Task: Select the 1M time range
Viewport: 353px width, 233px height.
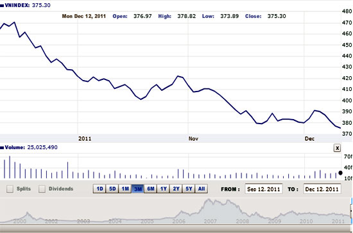Action: tap(125, 189)
